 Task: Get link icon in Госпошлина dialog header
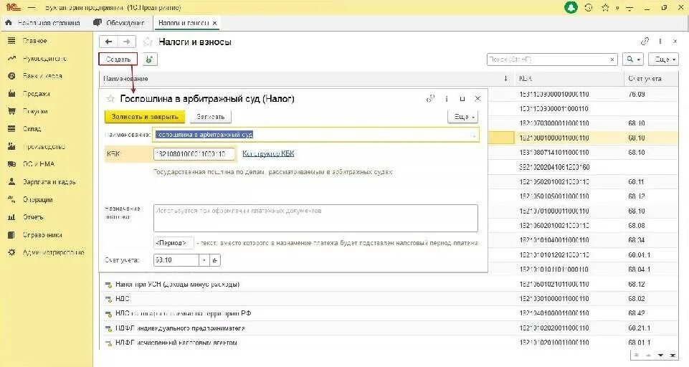(x=430, y=98)
